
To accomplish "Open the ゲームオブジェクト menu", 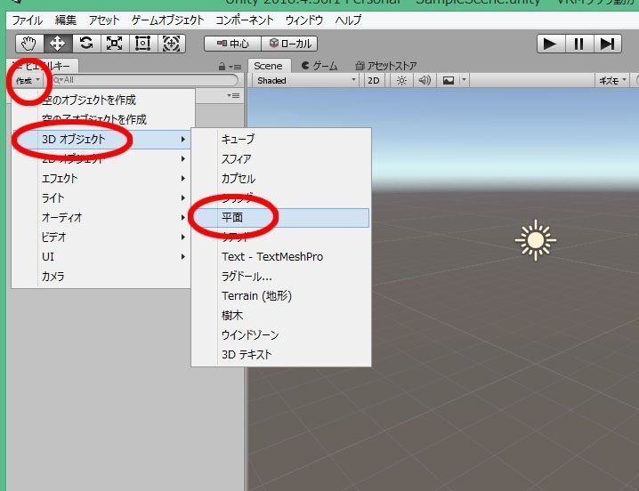I will click(167, 20).
